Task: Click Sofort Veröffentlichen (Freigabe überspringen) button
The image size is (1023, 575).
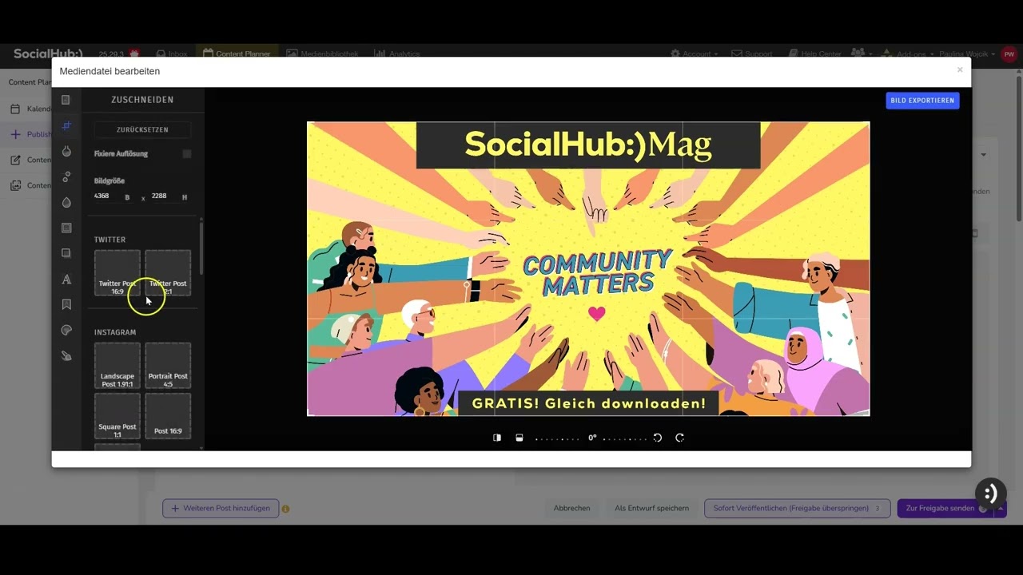Action: click(797, 508)
